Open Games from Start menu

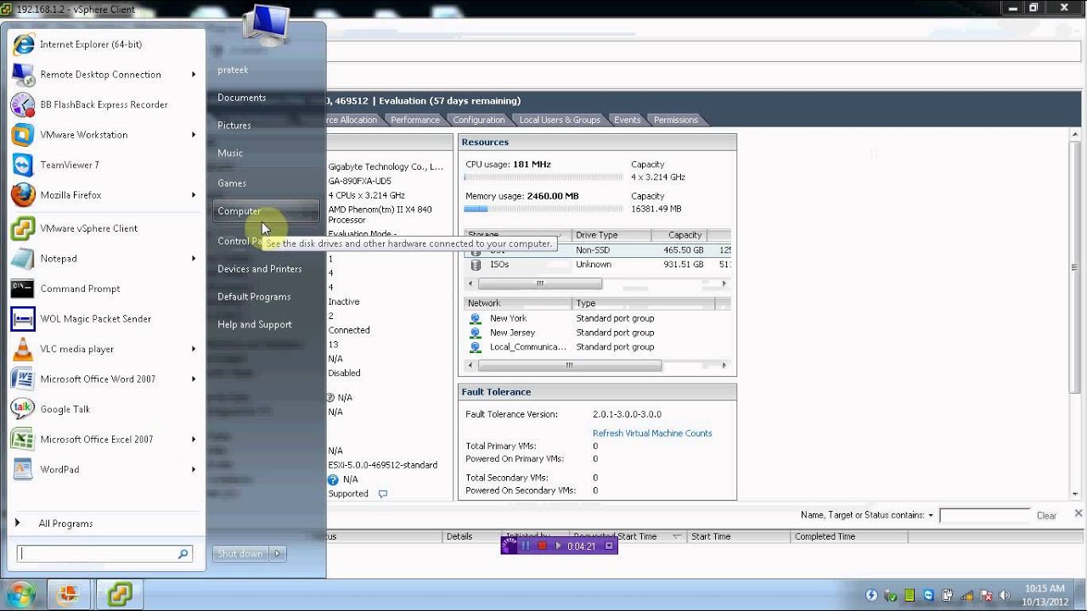(232, 183)
